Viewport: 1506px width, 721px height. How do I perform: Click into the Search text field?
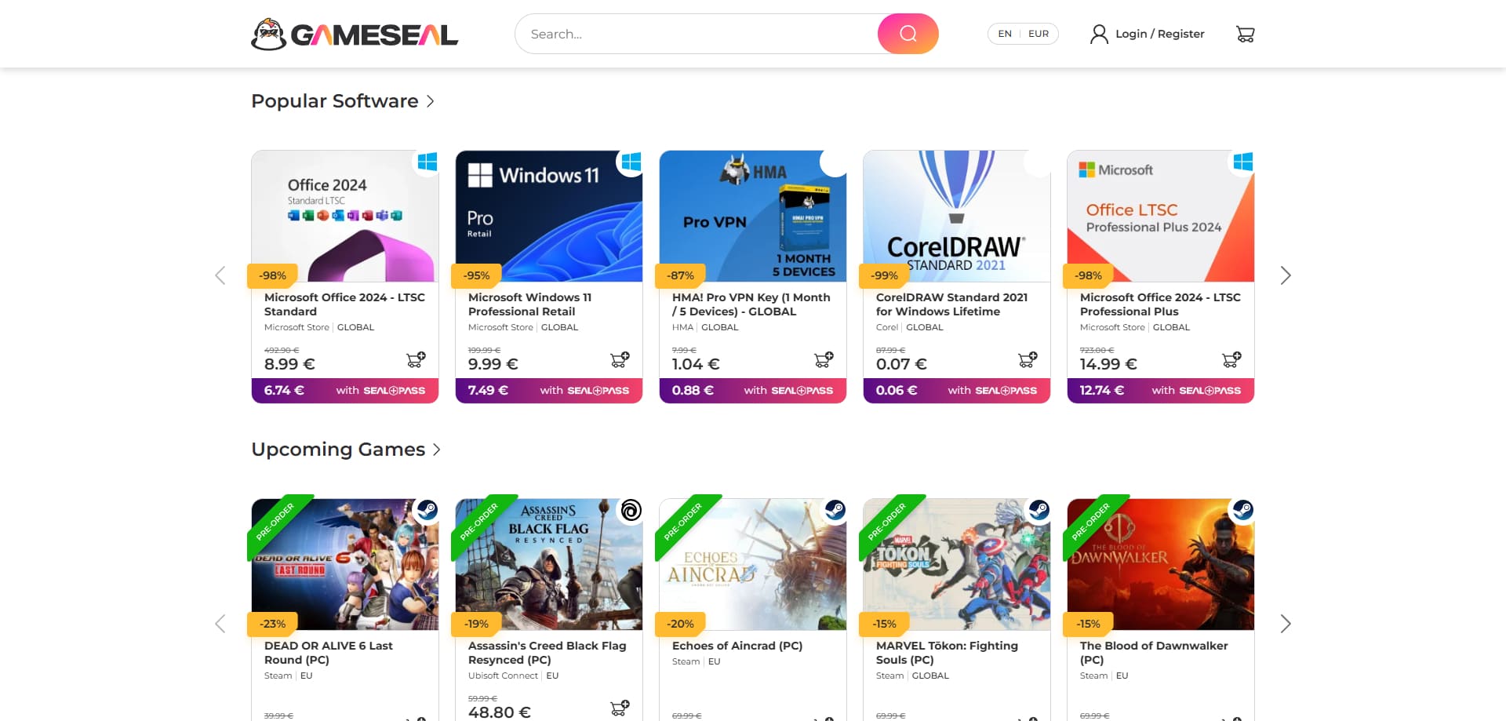pos(697,34)
